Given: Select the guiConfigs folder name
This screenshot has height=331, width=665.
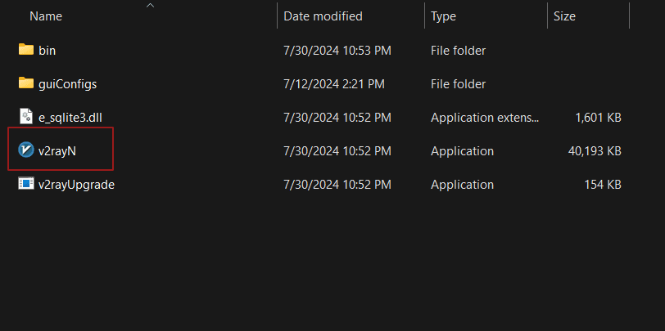Looking at the screenshot, I should [68, 83].
